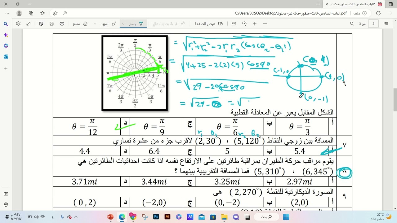Open a new browser tab
Image resolution: width=397 pixels, height=223 pixels.
pyautogui.click(x=318, y=4)
